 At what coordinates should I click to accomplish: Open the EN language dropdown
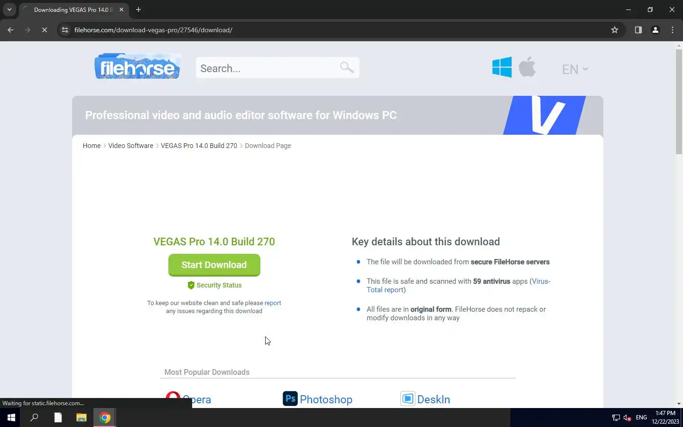(x=575, y=69)
